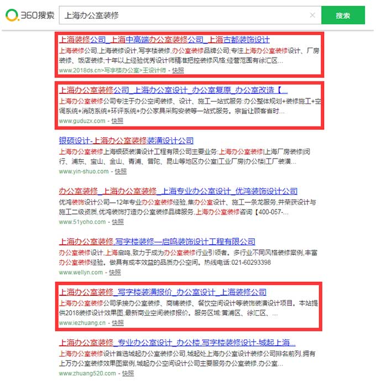
Task: Open result titled 上海装修公司_上海中高端办公室装修公司
Action: [x=164, y=40]
